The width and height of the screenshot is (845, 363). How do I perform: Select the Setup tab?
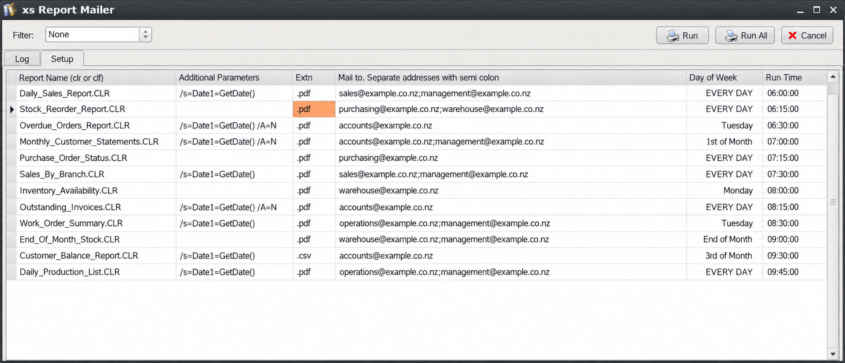point(62,59)
